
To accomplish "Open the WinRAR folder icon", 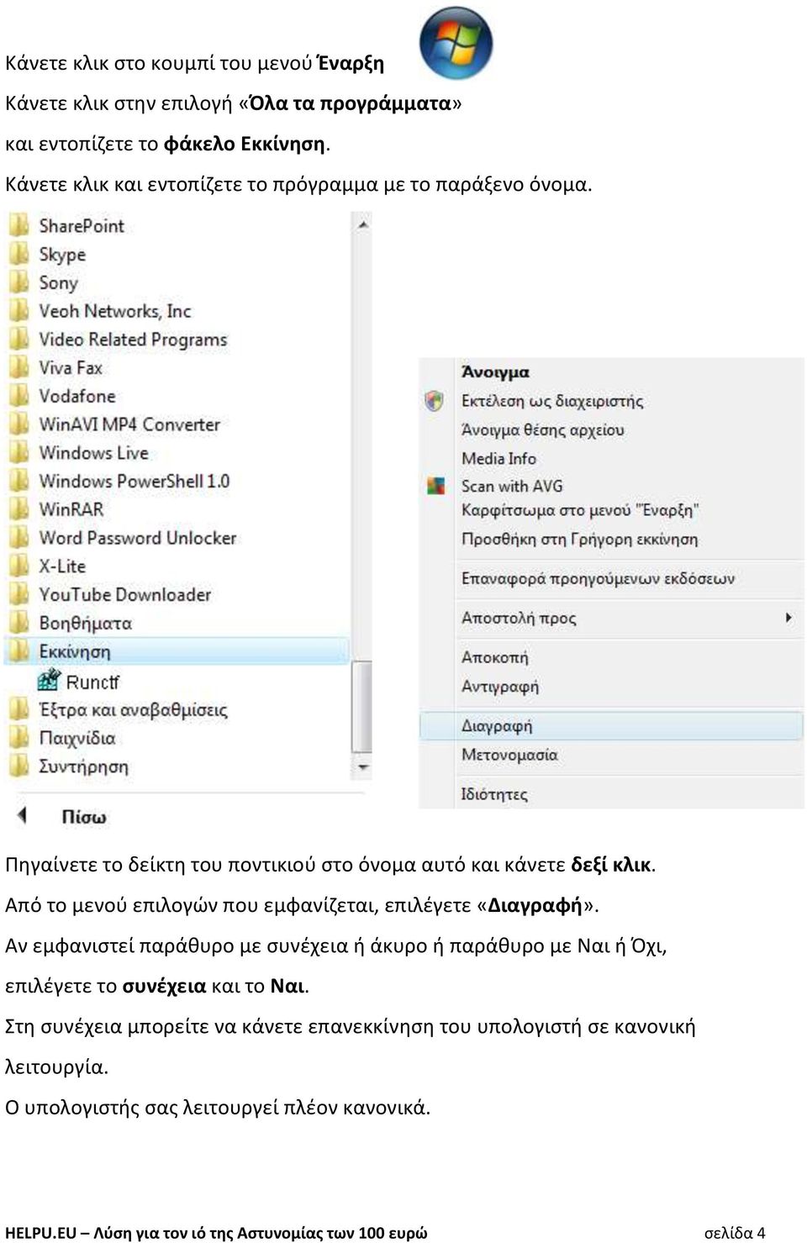I will coord(18,509).
